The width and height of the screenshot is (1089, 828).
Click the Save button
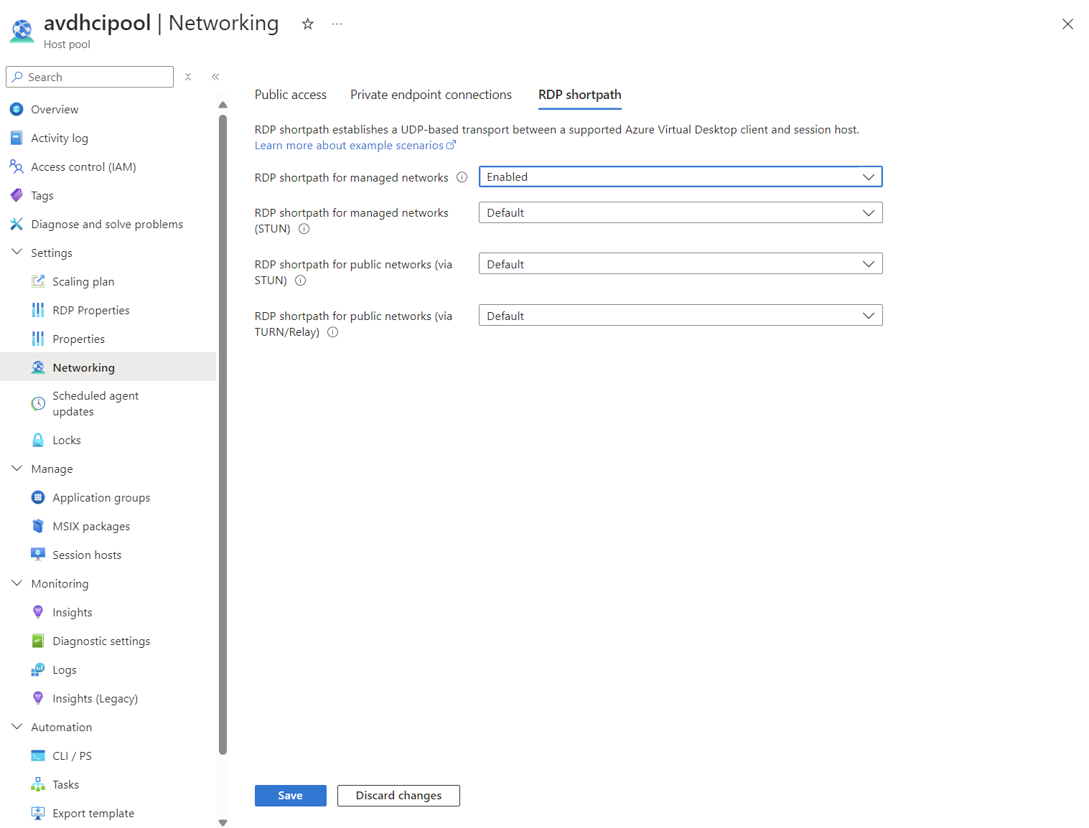(291, 796)
